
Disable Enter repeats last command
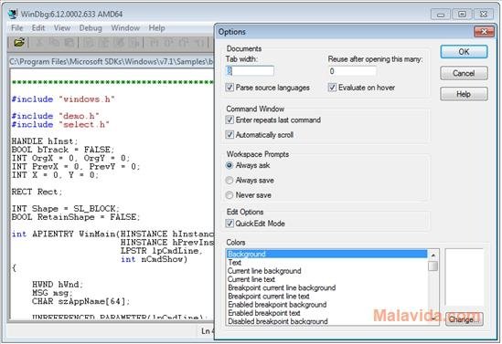pos(230,120)
